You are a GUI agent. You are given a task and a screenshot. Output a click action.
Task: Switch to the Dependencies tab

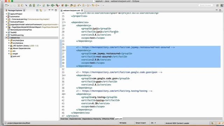tap(75, 119)
